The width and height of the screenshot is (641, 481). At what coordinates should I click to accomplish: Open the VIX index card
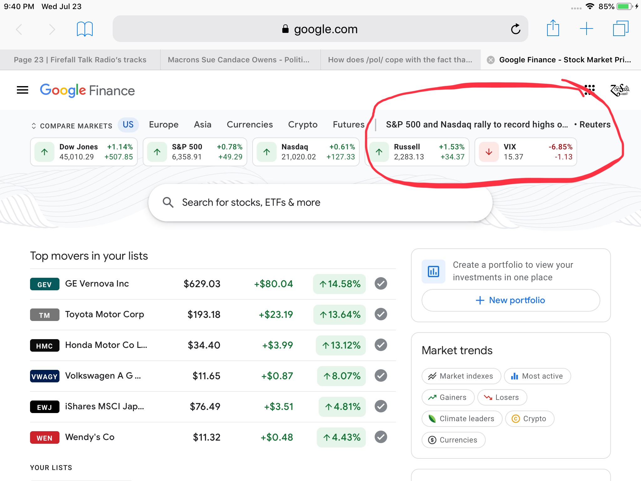point(526,152)
